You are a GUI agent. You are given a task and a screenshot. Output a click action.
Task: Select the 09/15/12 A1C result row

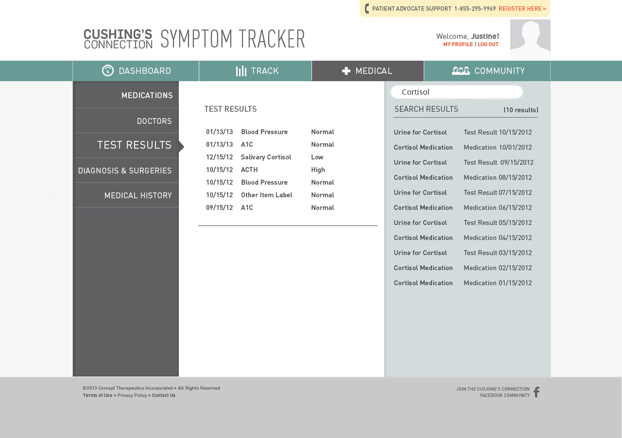[x=270, y=208]
